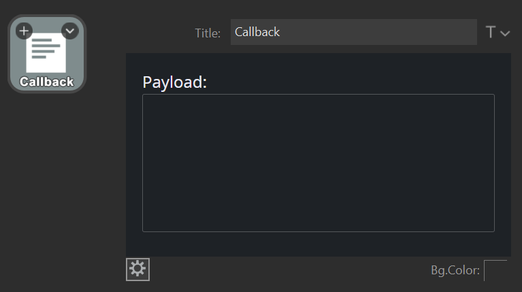The image size is (522, 292).
Task: Click the plus icon on the key preview
Action: (x=24, y=31)
